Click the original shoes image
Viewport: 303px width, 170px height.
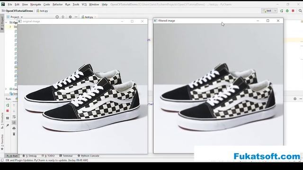click(x=83, y=89)
